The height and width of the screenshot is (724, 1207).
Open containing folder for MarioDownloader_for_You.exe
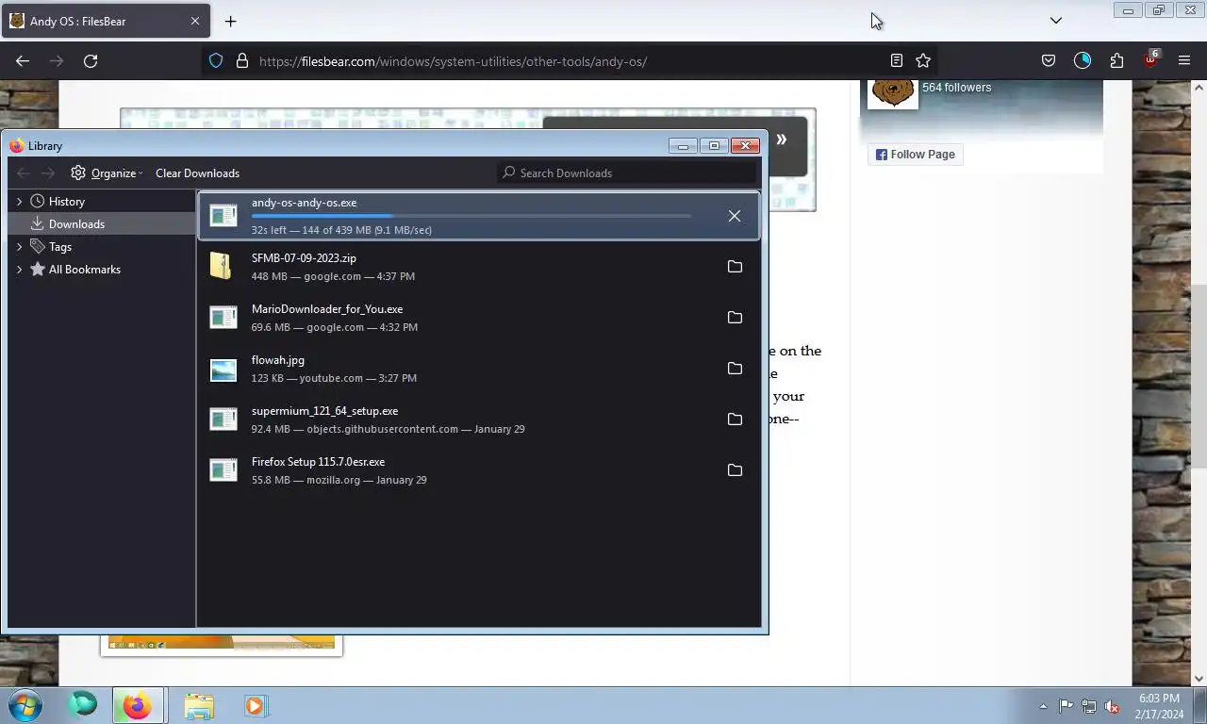(735, 318)
